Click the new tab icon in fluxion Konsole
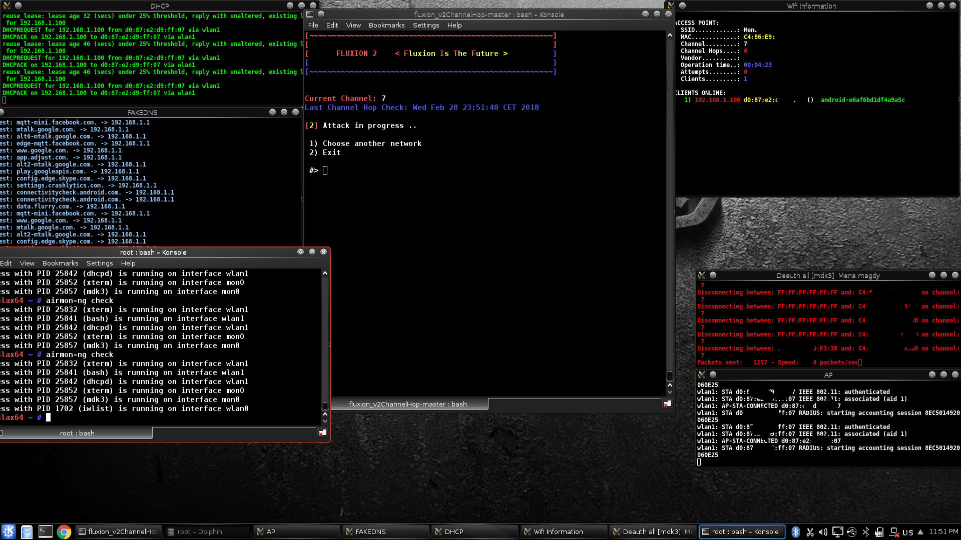Image resolution: width=961 pixels, height=540 pixels. click(x=667, y=404)
